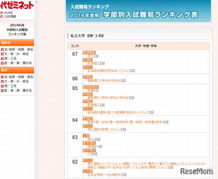Click 慶應義塾 university label in rank 67
The image size is (218, 179).
(89, 52)
